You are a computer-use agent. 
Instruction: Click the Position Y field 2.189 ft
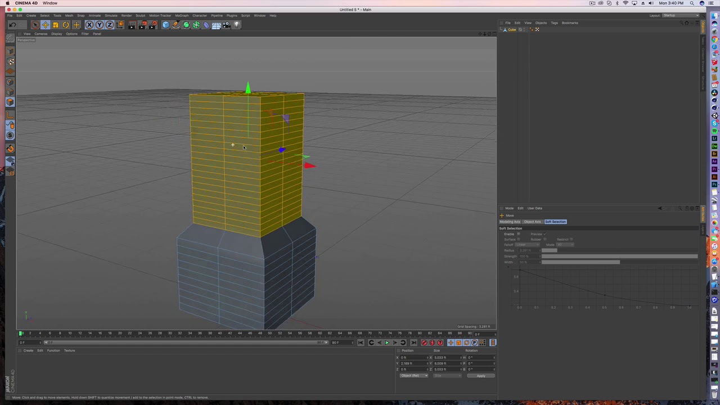[413, 363]
